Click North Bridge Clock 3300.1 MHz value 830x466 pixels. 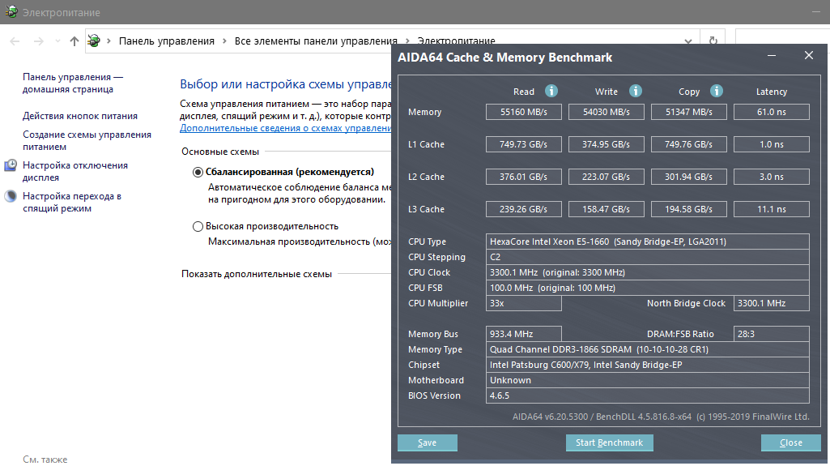click(771, 303)
